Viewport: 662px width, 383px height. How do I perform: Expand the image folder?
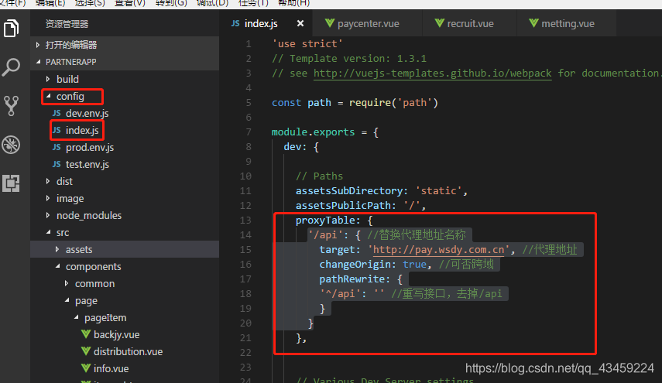pyautogui.click(x=125, y=198)
